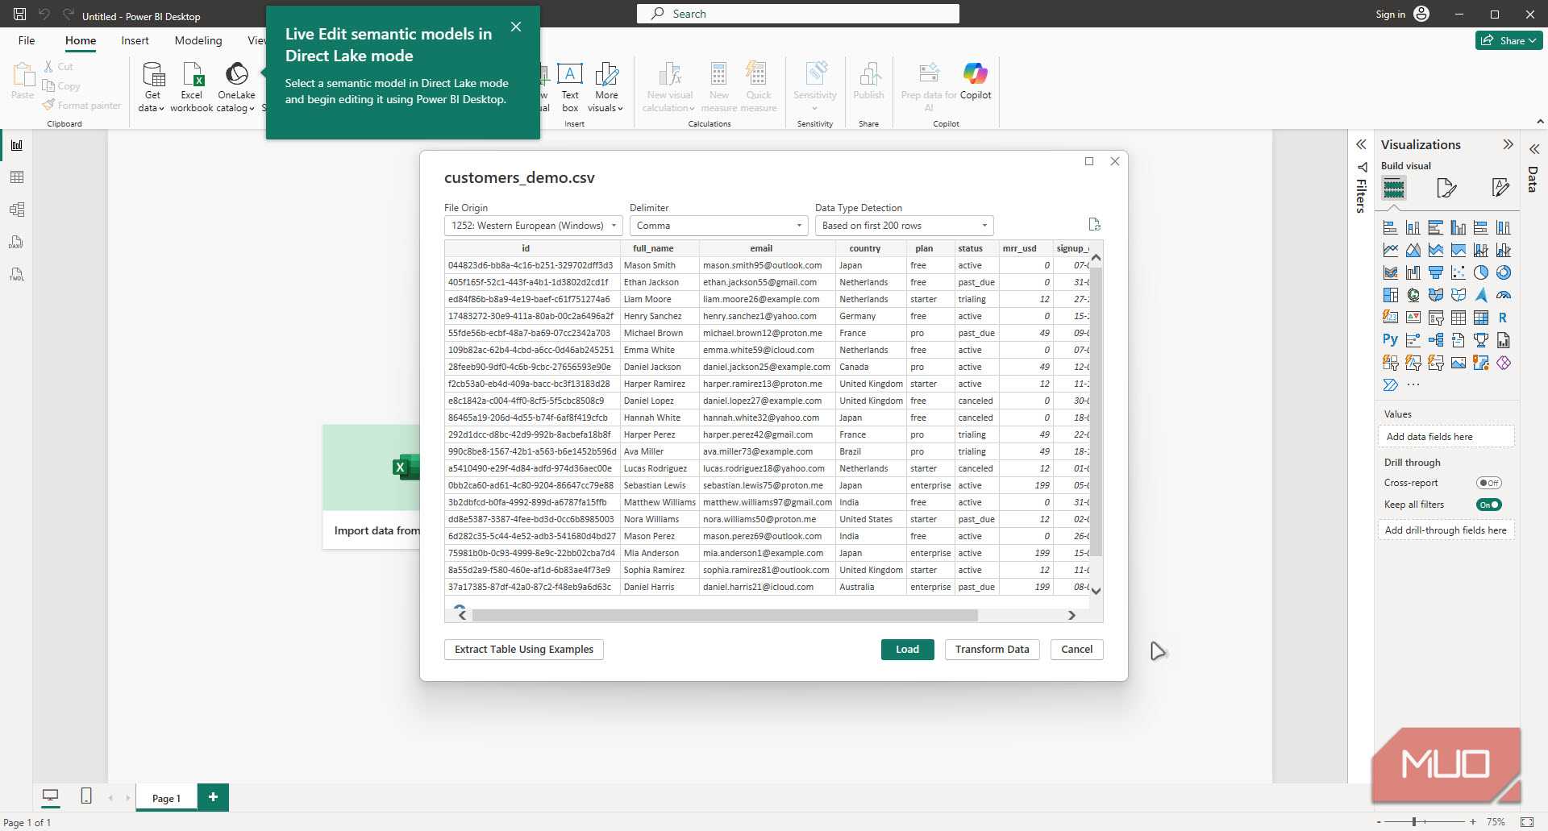Select the trophy-shaped metrics visual
The width and height of the screenshot is (1548, 831).
[x=1480, y=340]
